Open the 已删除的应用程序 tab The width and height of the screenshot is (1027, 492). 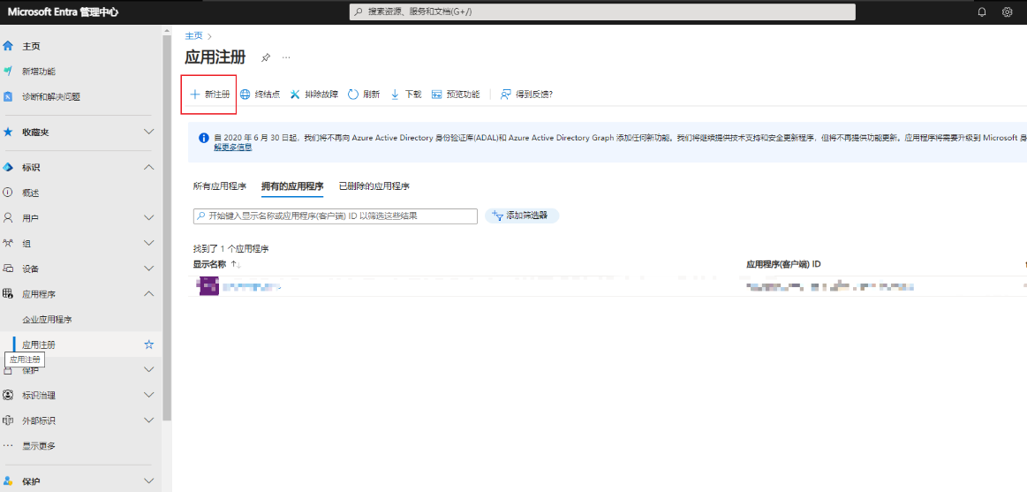click(374, 186)
